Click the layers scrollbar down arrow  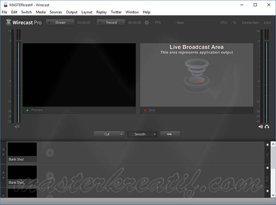273,195
